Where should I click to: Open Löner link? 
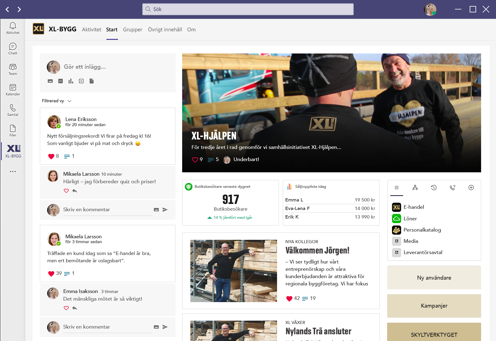pyautogui.click(x=404, y=219)
